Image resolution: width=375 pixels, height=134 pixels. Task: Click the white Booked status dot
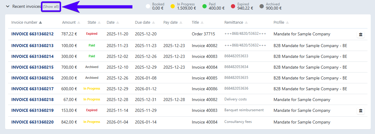148,6
